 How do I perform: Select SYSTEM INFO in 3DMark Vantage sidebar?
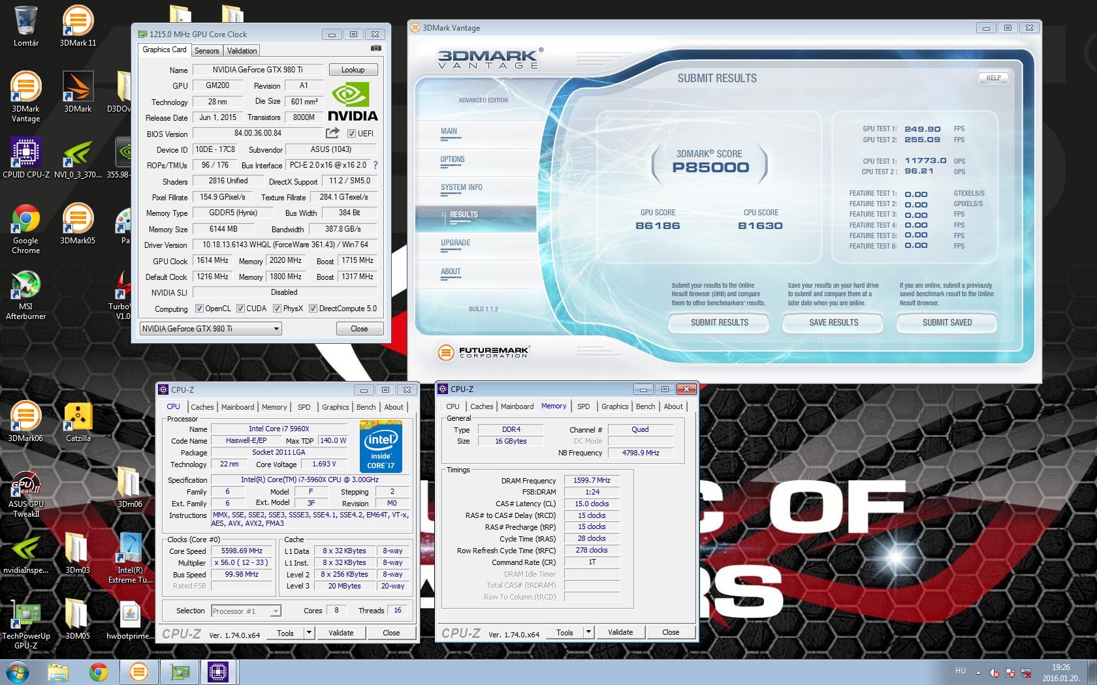(461, 189)
